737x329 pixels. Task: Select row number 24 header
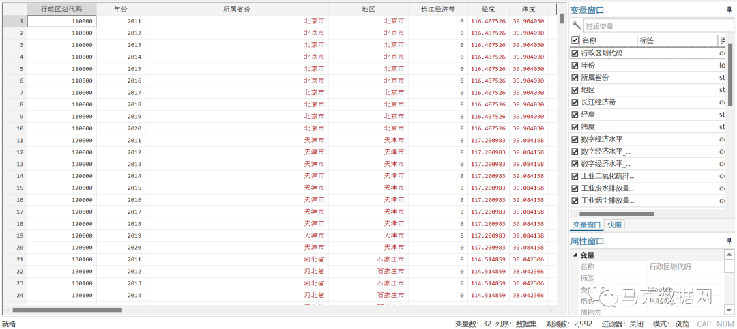coord(14,295)
